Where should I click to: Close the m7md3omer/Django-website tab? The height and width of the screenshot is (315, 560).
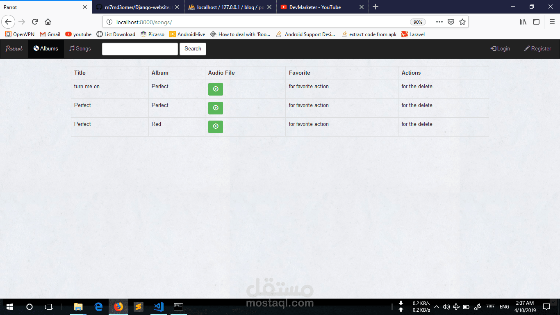pos(177,7)
